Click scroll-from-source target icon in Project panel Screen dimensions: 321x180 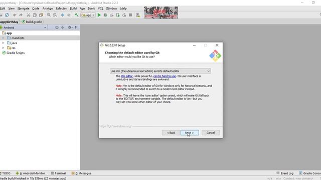[x=57, y=27]
